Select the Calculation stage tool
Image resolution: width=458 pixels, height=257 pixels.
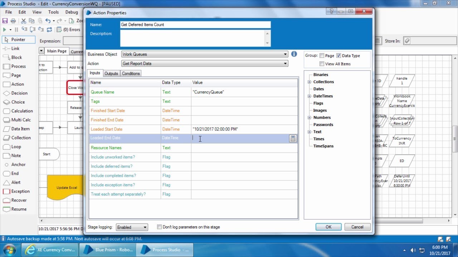[x=18, y=111]
